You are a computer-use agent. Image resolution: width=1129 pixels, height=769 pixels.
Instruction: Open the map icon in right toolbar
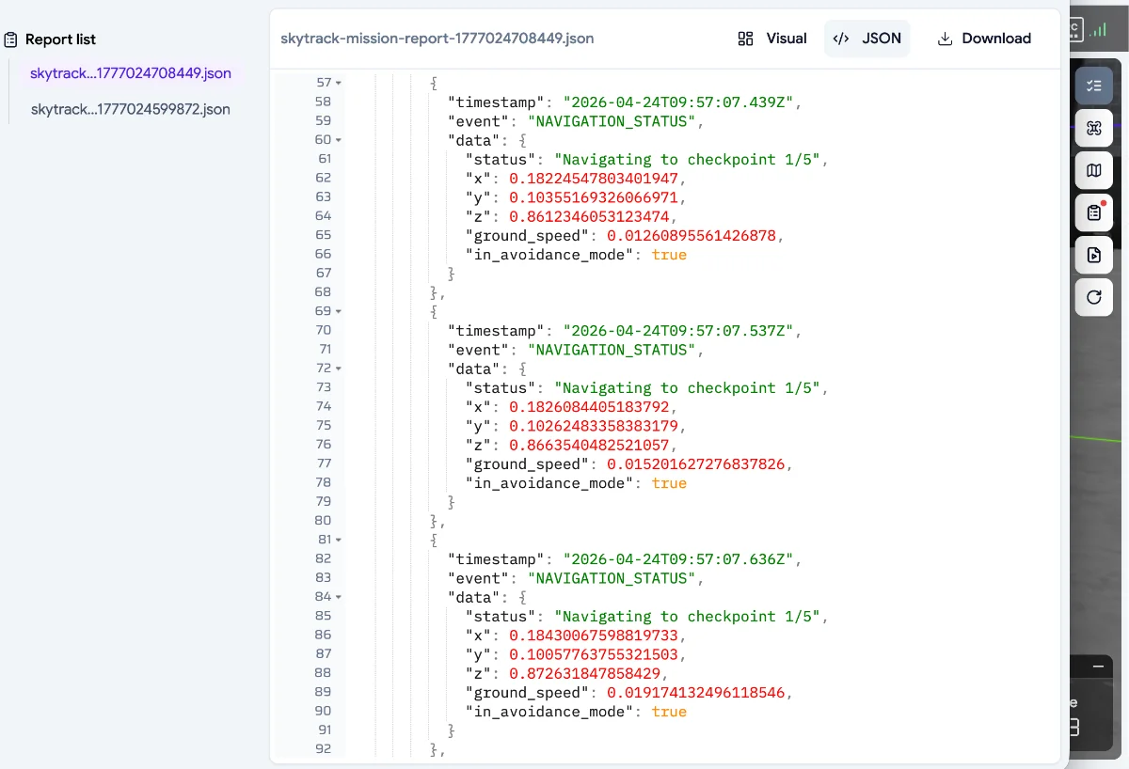point(1093,170)
